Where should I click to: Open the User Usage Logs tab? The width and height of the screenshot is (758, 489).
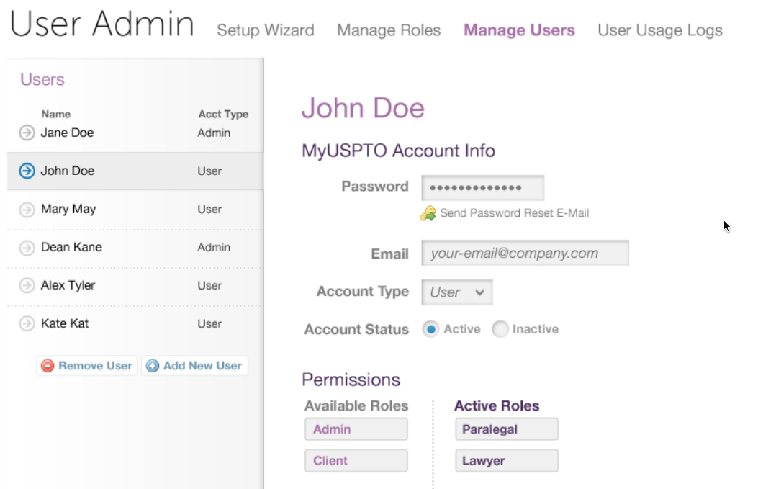pos(659,30)
